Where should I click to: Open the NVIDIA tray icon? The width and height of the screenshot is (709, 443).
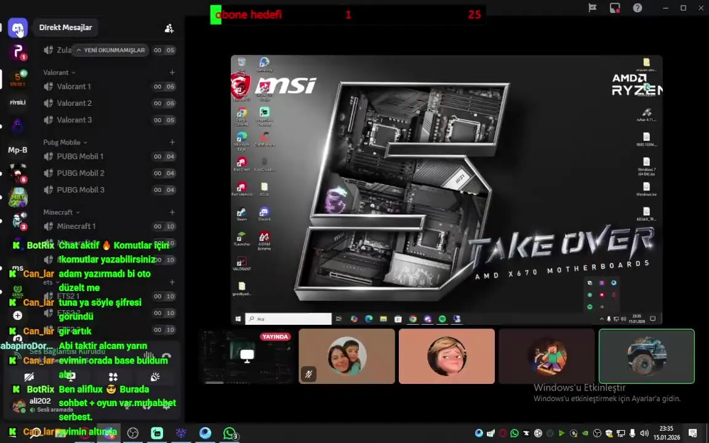click(585, 433)
